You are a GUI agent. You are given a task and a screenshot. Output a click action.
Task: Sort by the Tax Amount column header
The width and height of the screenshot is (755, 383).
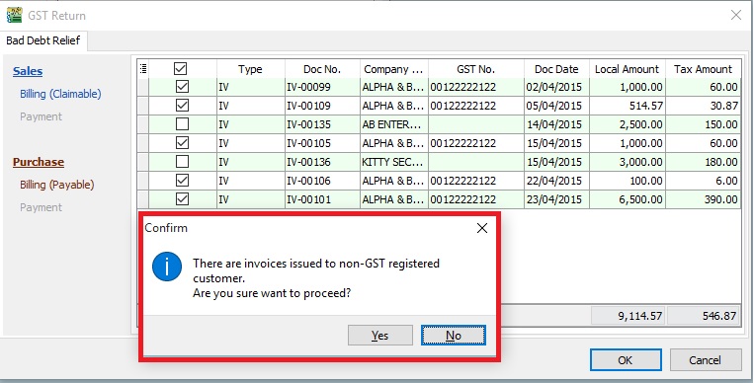[703, 69]
